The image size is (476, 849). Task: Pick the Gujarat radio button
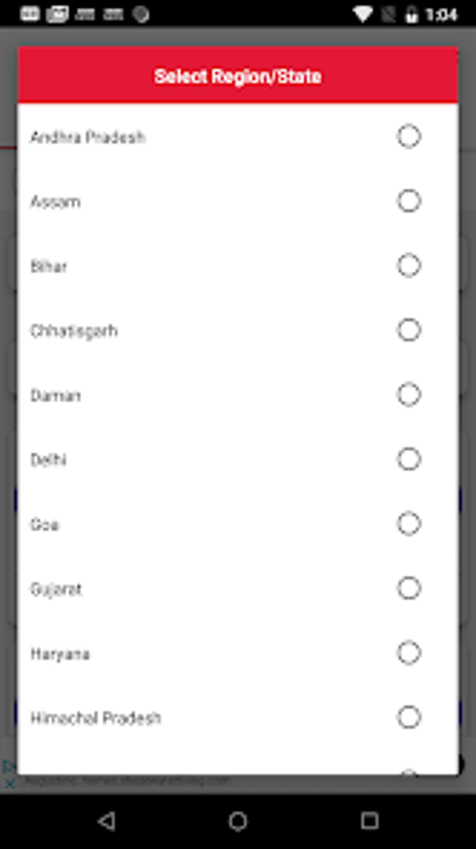(x=409, y=588)
